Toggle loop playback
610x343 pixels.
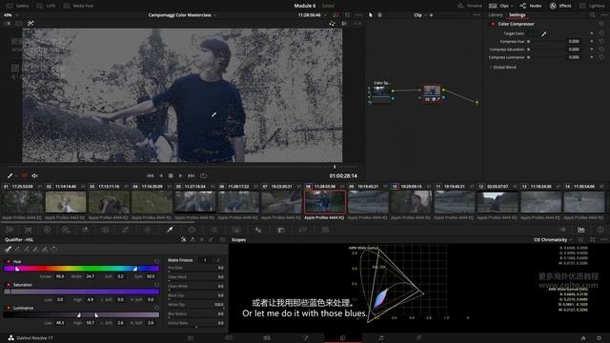(x=203, y=175)
